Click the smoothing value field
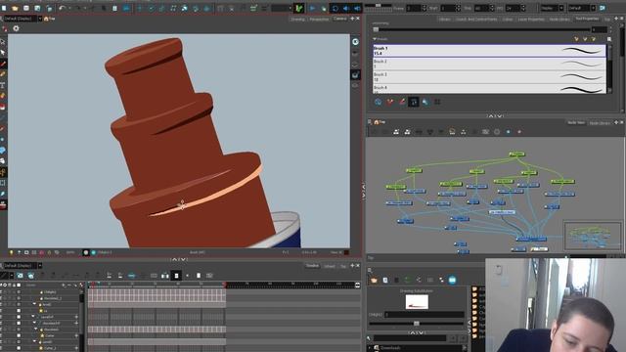 point(600,29)
